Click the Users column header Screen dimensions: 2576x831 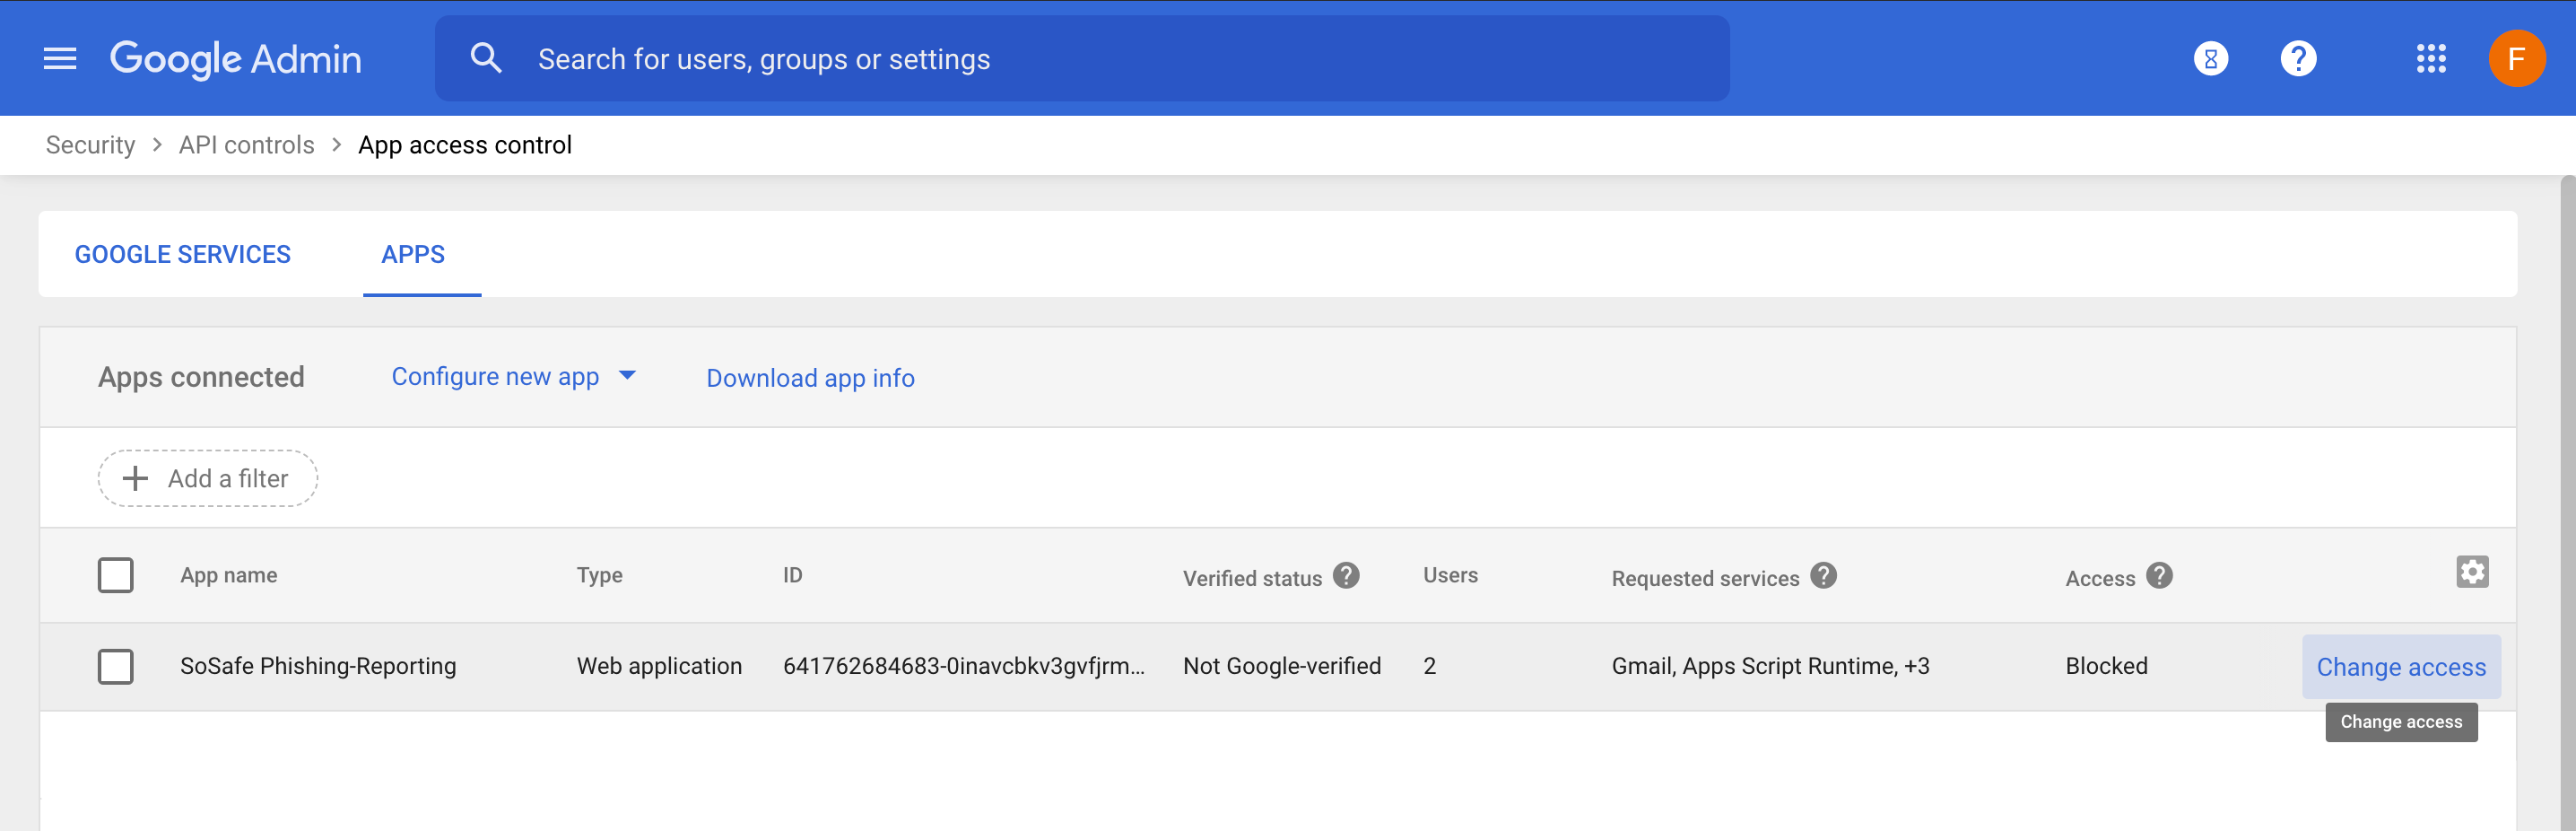click(1450, 576)
